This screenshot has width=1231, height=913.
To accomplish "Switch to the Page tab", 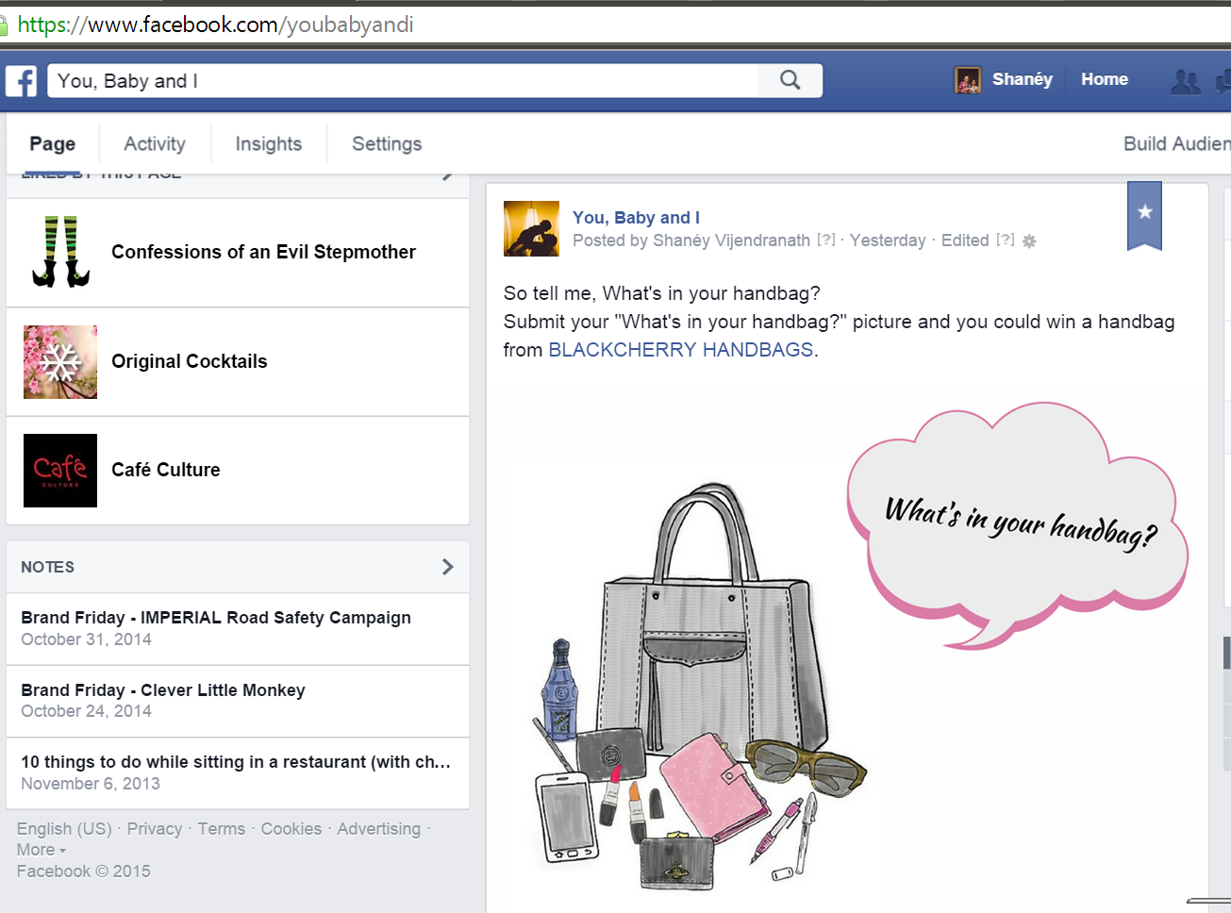I will coord(53,144).
